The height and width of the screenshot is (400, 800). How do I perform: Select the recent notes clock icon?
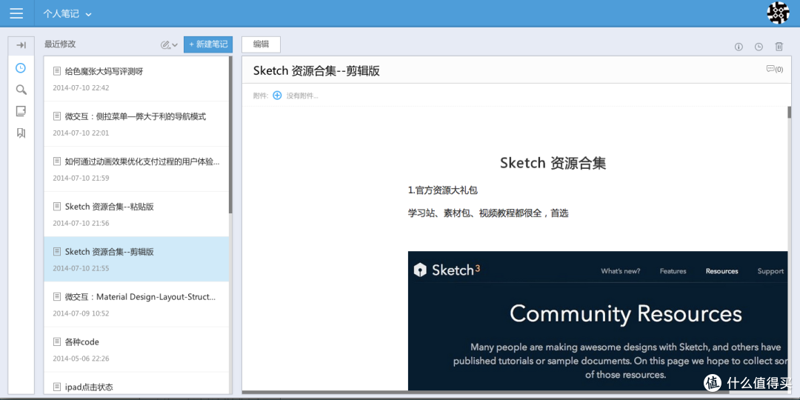(x=21, y=68)
